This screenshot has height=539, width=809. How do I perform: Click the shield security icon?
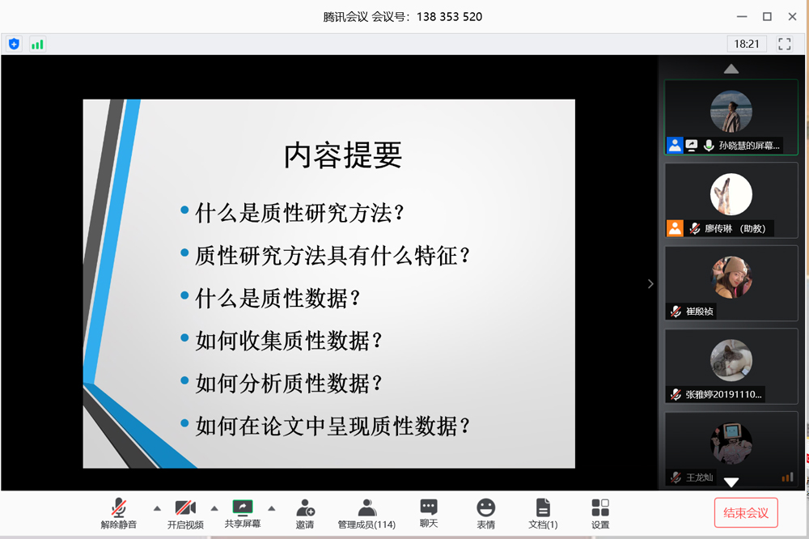(14, 45)
